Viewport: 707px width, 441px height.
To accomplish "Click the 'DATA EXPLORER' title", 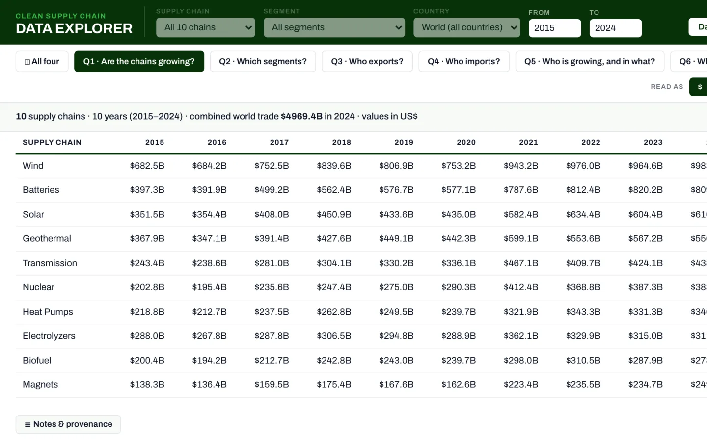I will pyautogui.click(x=74, y=28).
